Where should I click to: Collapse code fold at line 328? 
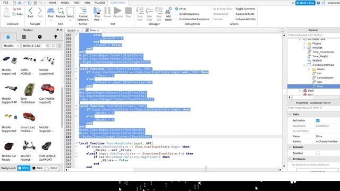(76, 106)
